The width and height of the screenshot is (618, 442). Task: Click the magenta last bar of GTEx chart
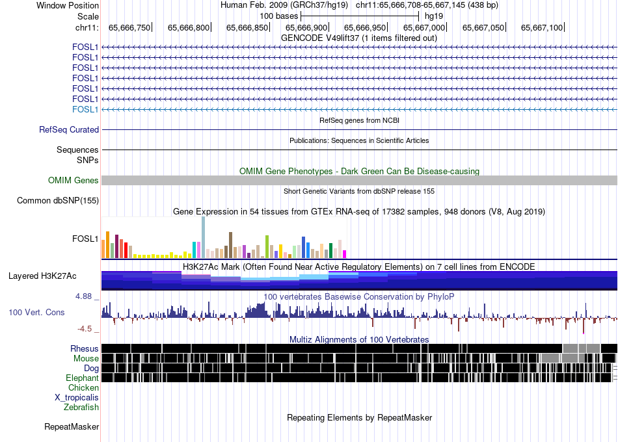pos(345,254)
